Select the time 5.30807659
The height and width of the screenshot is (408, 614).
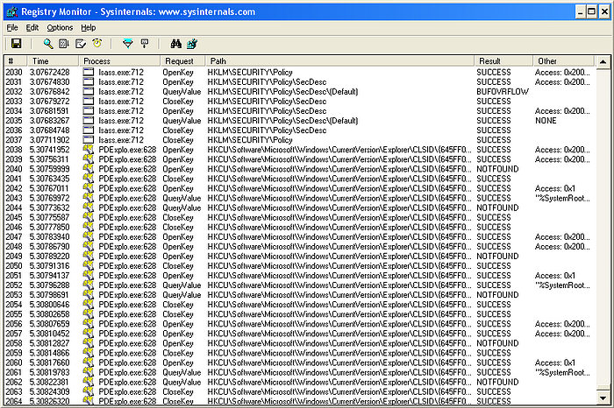click(49, 324)
